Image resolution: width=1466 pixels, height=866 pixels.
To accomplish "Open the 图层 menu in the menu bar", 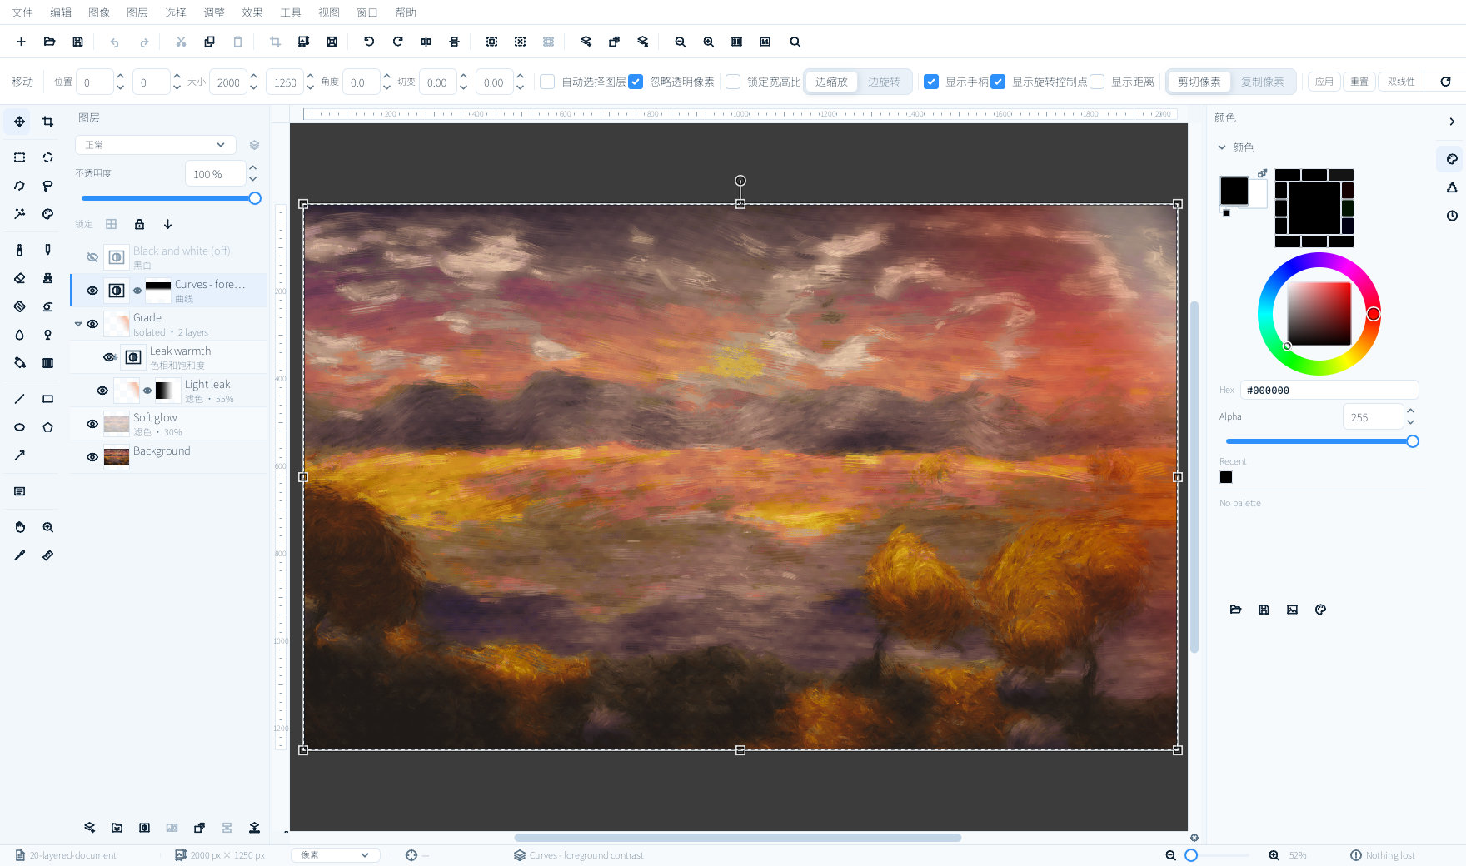I will 137,12.
